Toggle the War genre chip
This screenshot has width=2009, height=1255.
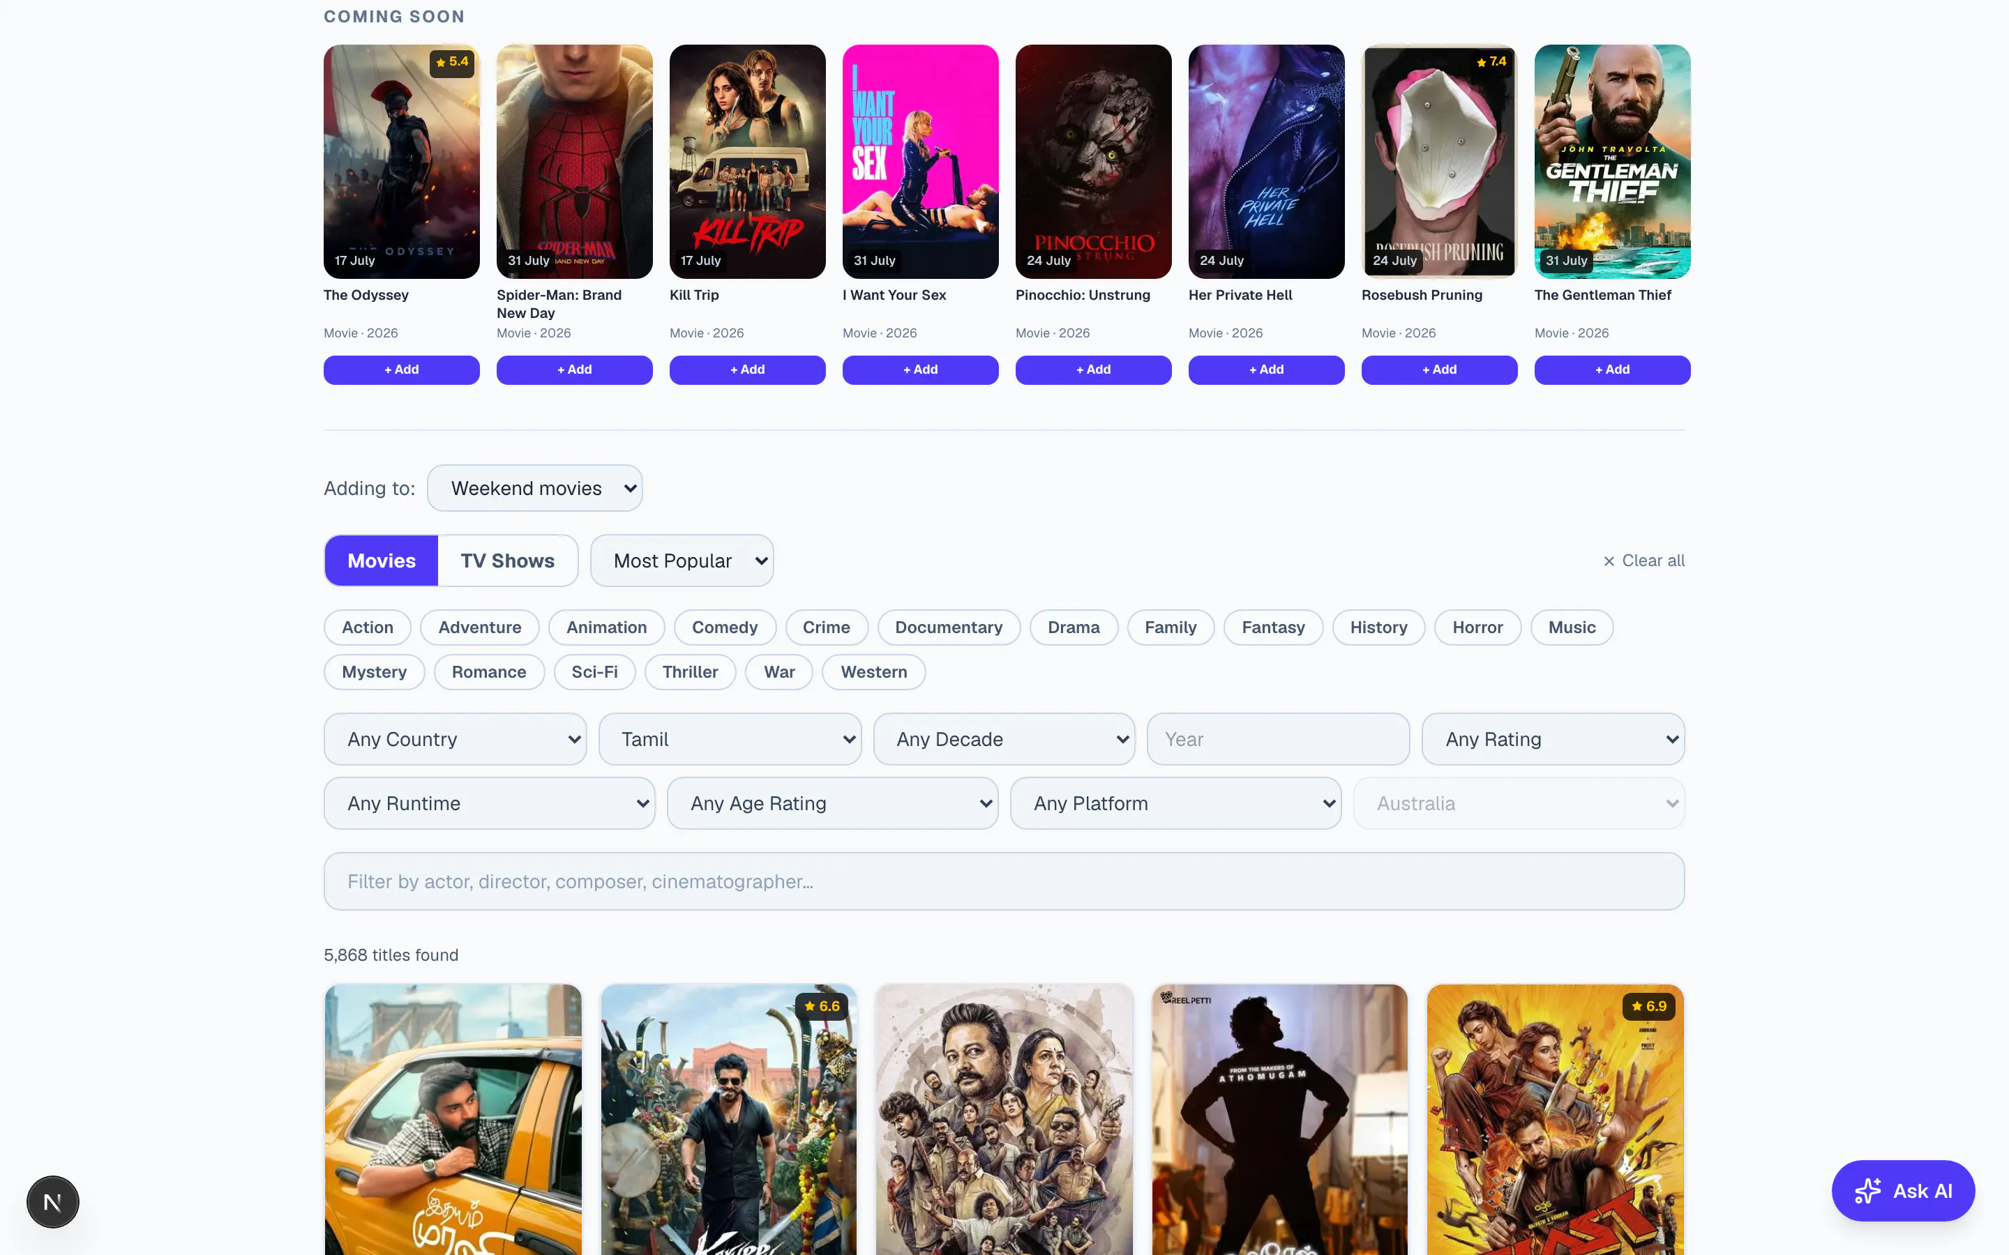pyautogui.click(x=778, y=672)
